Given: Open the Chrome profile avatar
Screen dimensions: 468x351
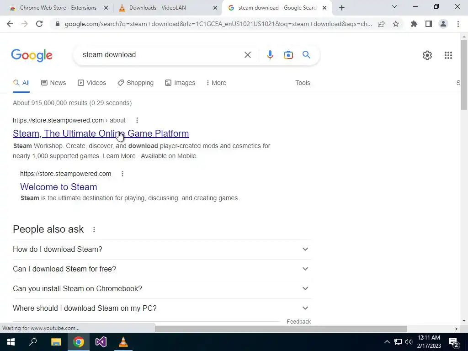Looking at the screenshot, I should pos(443,24).
